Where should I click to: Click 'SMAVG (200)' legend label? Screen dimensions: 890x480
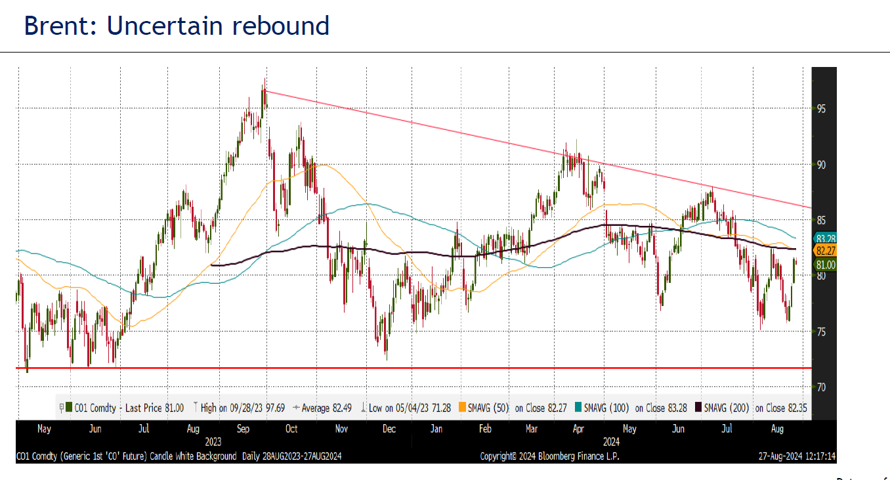727,408
